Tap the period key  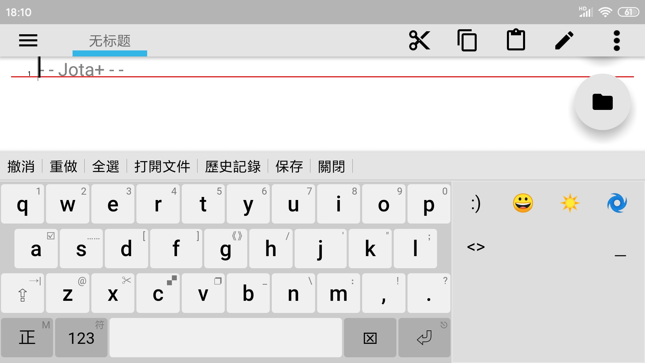tap(429, 293)
